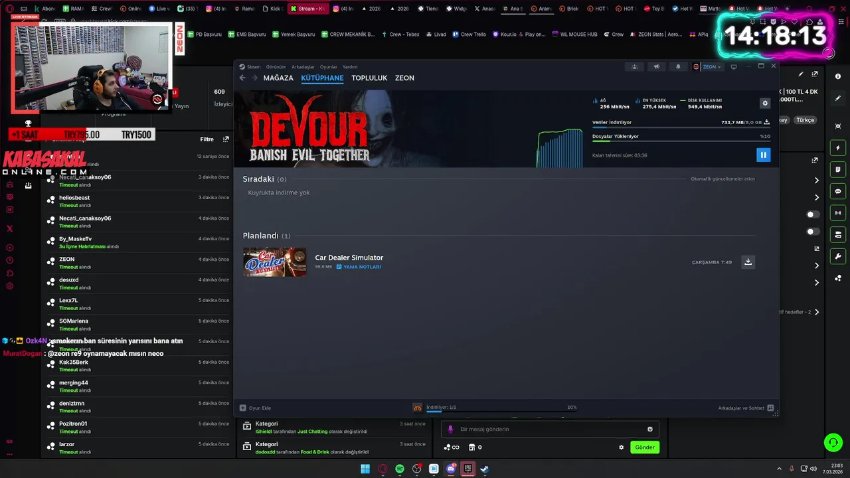Open info icon in Kick right sidebar

click(838, 76)
